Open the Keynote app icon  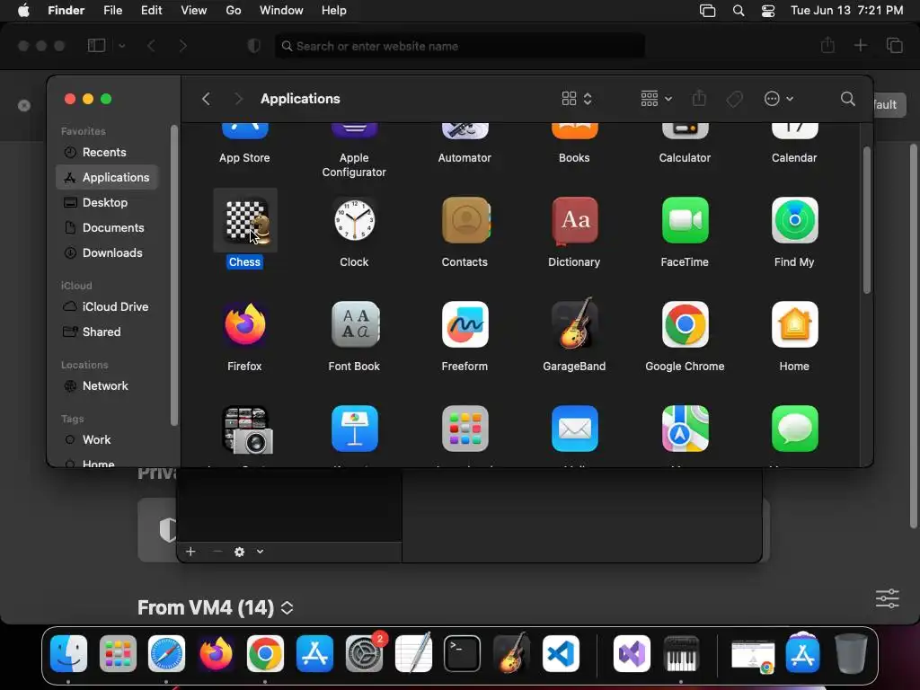[x=354, y=429]
